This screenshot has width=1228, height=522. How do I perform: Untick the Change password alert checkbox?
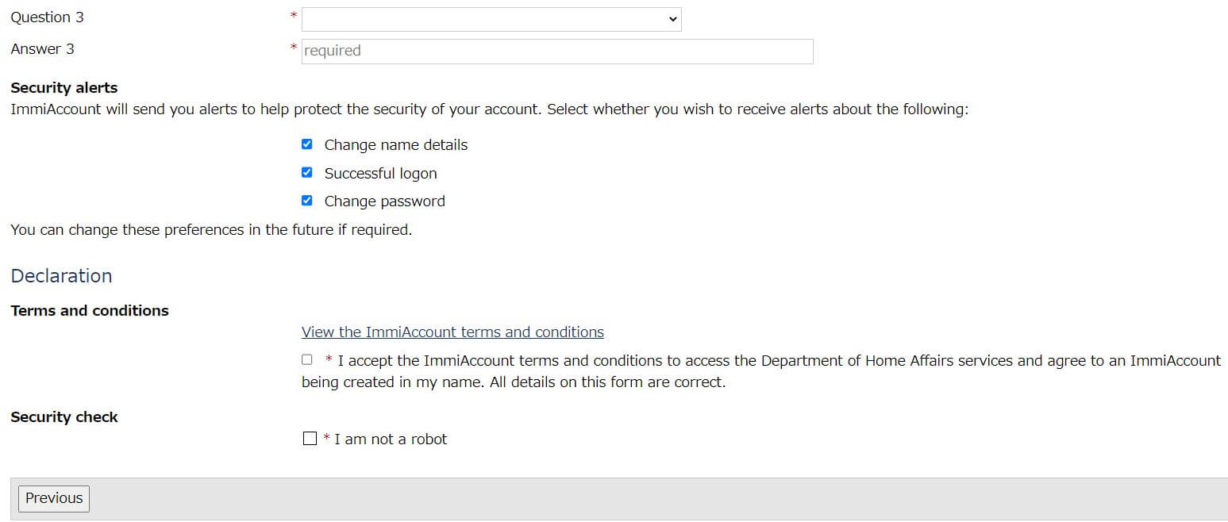coord(307,200)
